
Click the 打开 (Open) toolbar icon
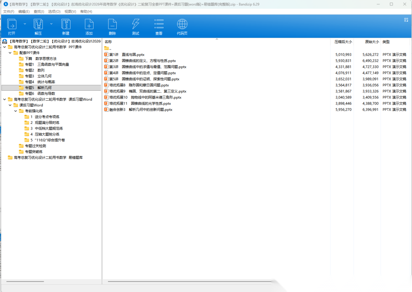12,24
